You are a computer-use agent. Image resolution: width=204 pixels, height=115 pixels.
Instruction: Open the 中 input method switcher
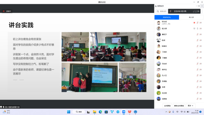(177, 112)
